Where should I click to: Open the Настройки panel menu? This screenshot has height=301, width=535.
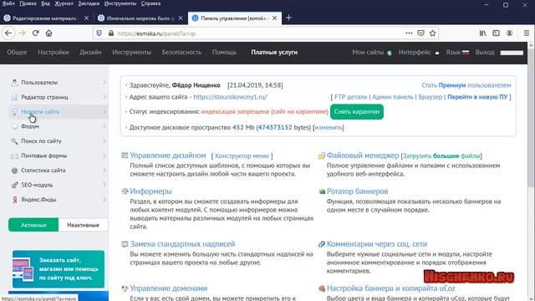pos(53,52)
